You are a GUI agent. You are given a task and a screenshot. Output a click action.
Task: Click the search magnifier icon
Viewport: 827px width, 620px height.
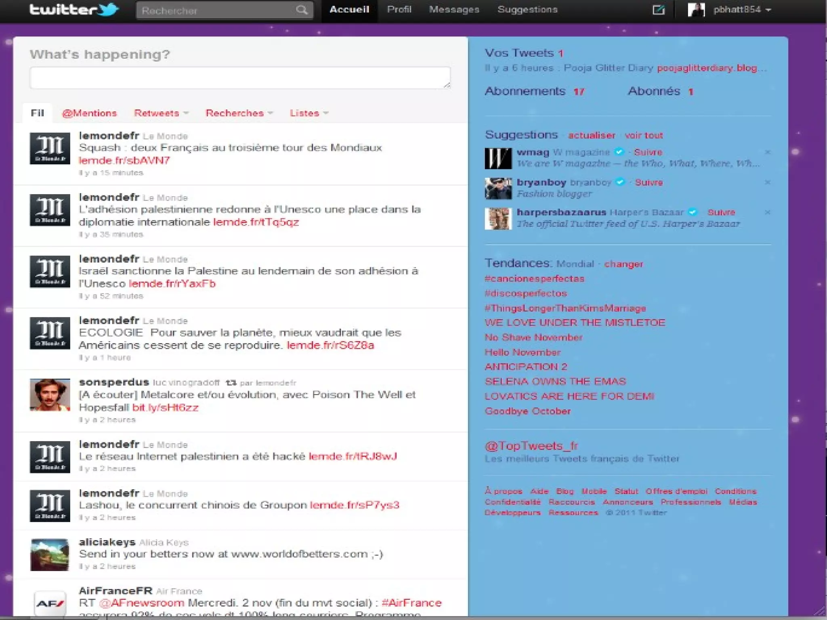click(302, 10)
